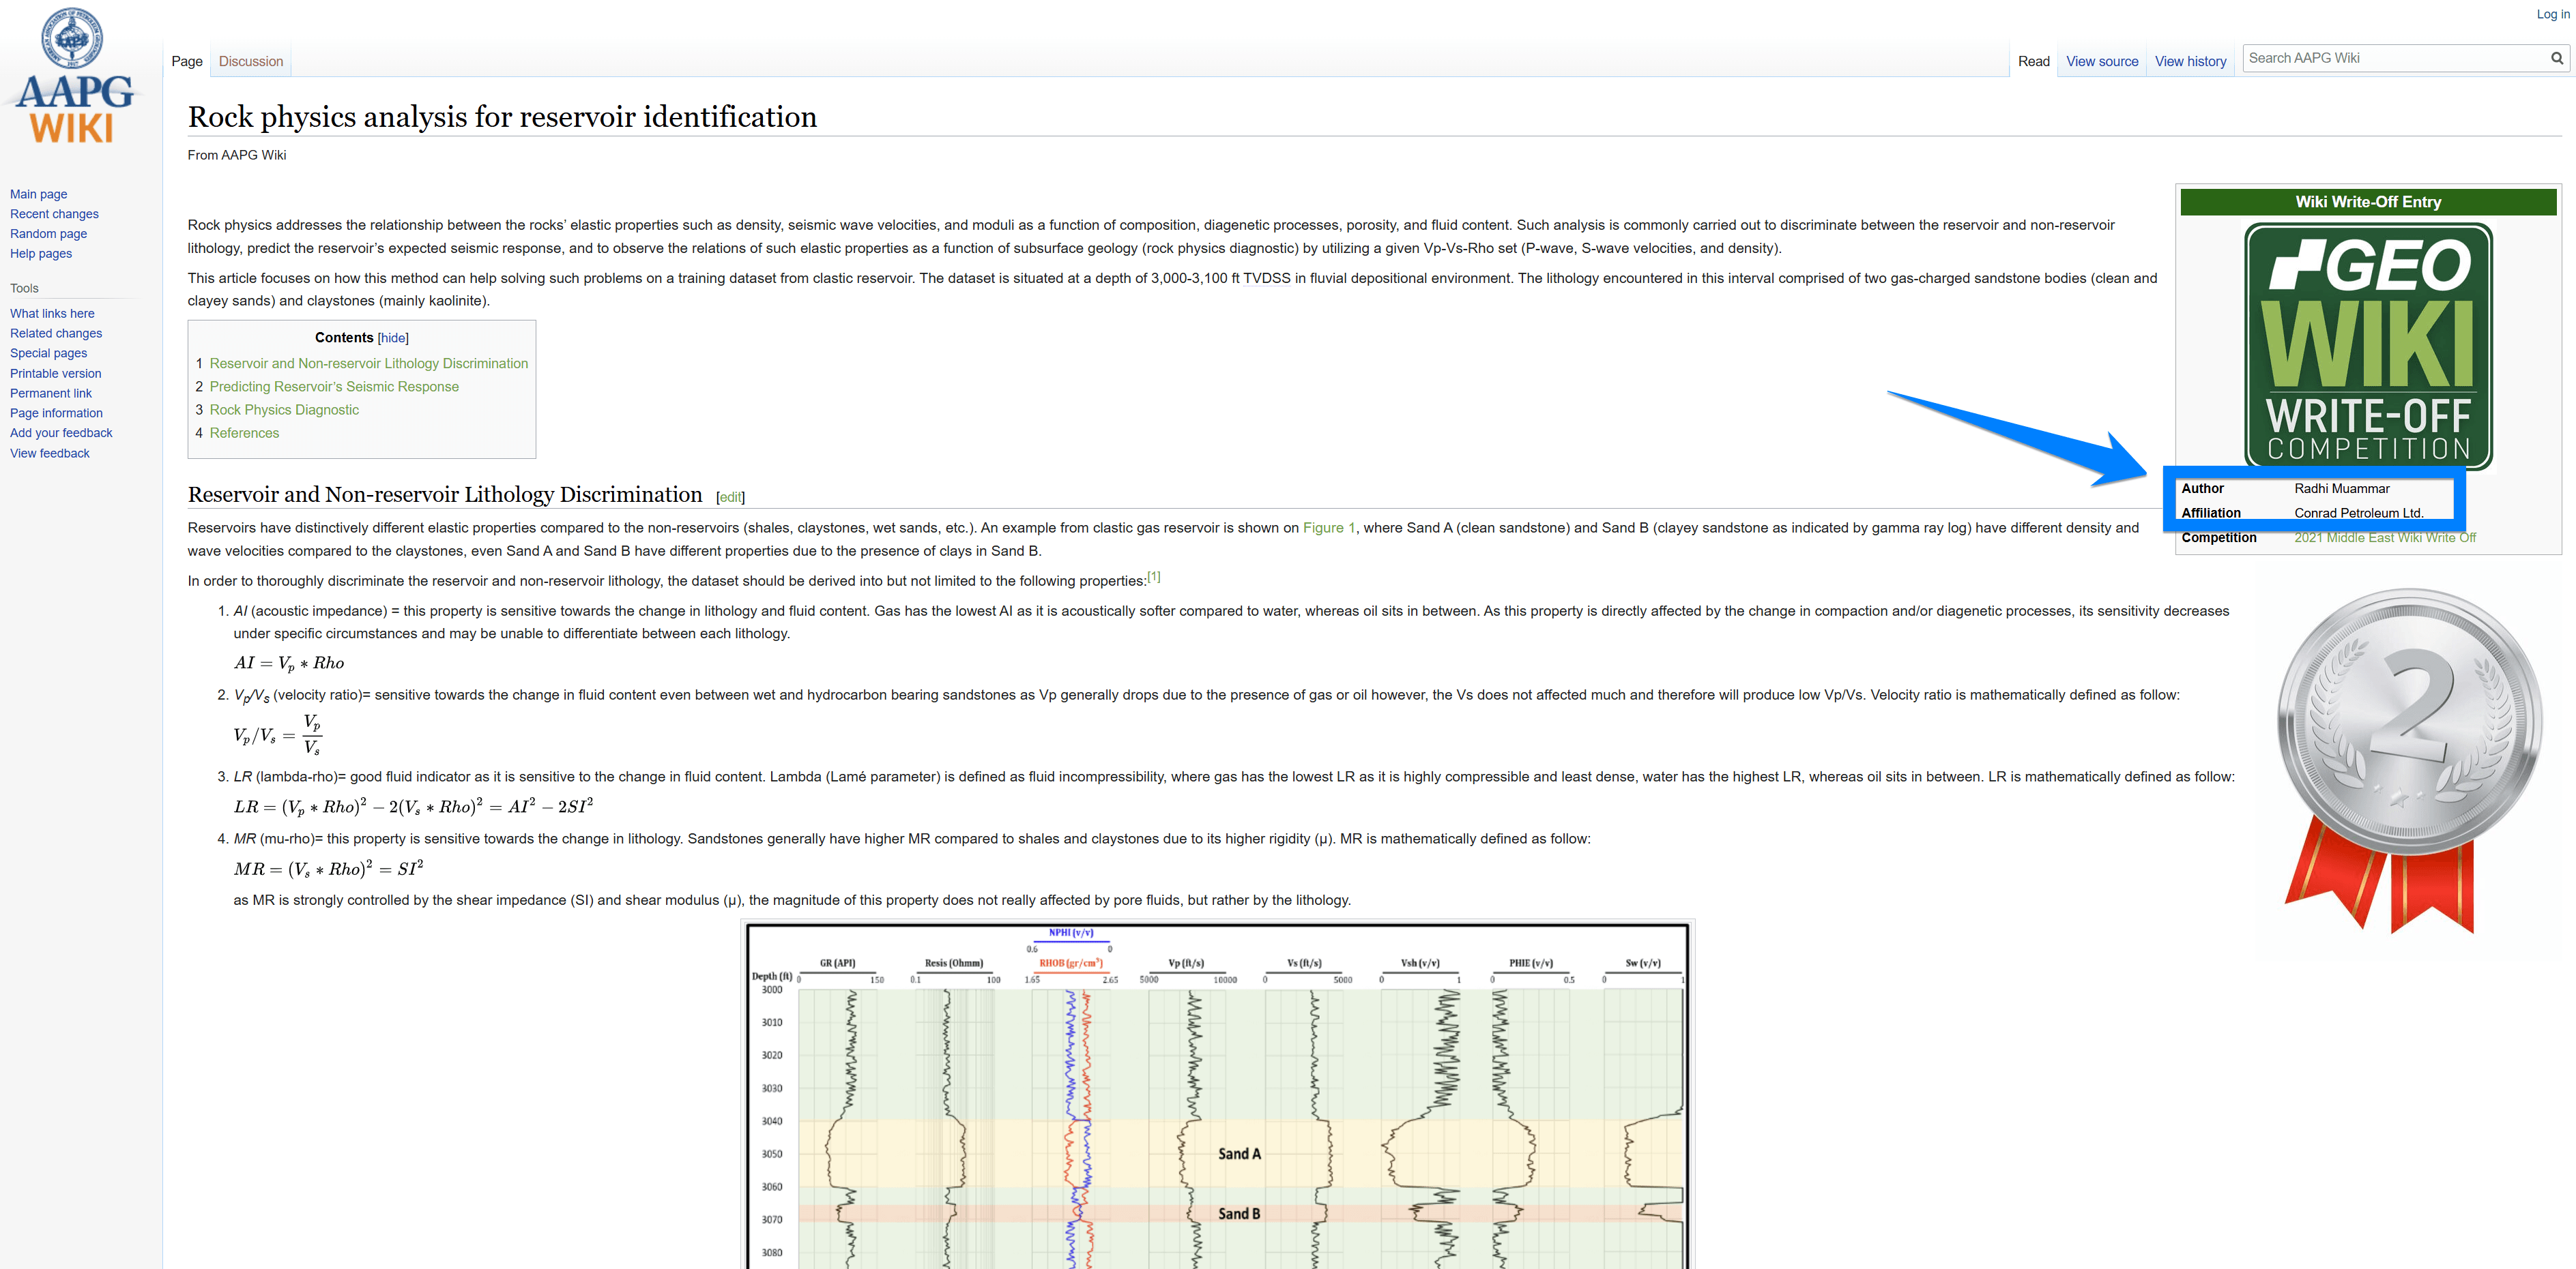The width and height of the screenshot is (2576, 1269).
Task: Click the Tools sidebar heading
Action: point(24,288)
